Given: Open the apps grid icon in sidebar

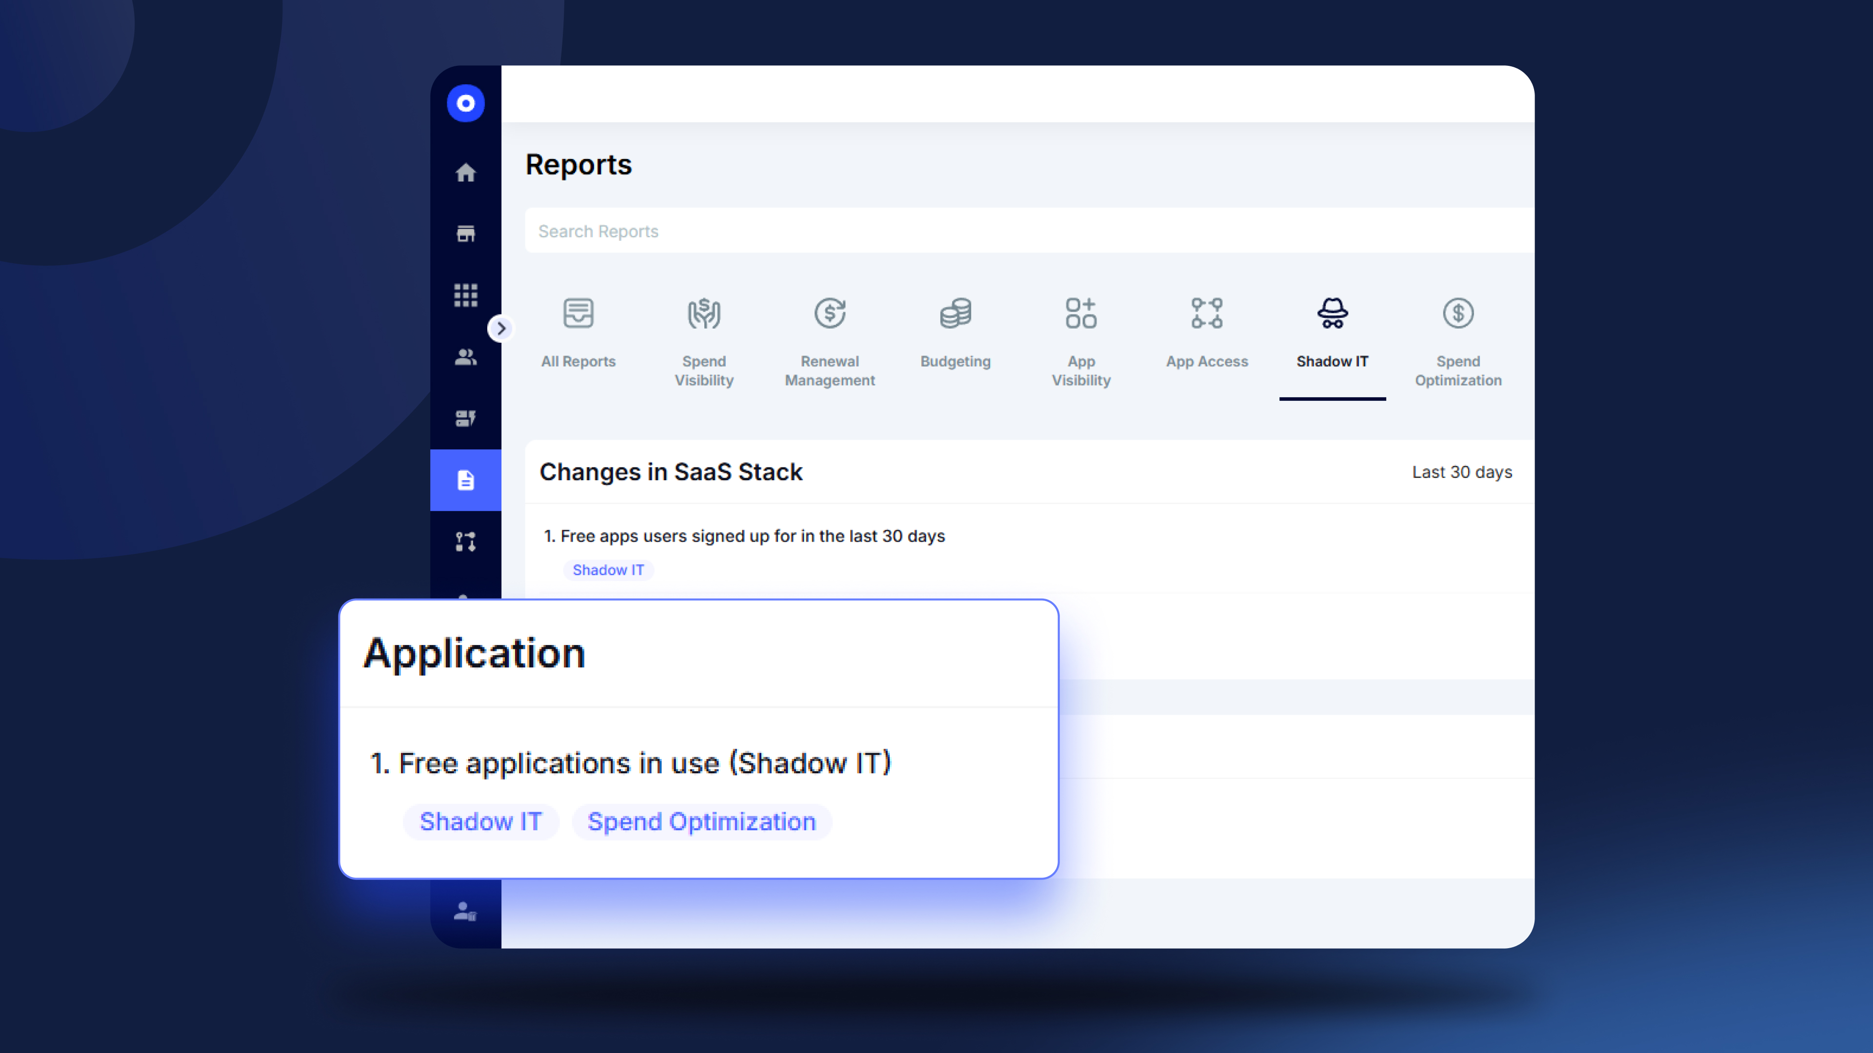Looking at the screenshot, I should tap(465, 295).
